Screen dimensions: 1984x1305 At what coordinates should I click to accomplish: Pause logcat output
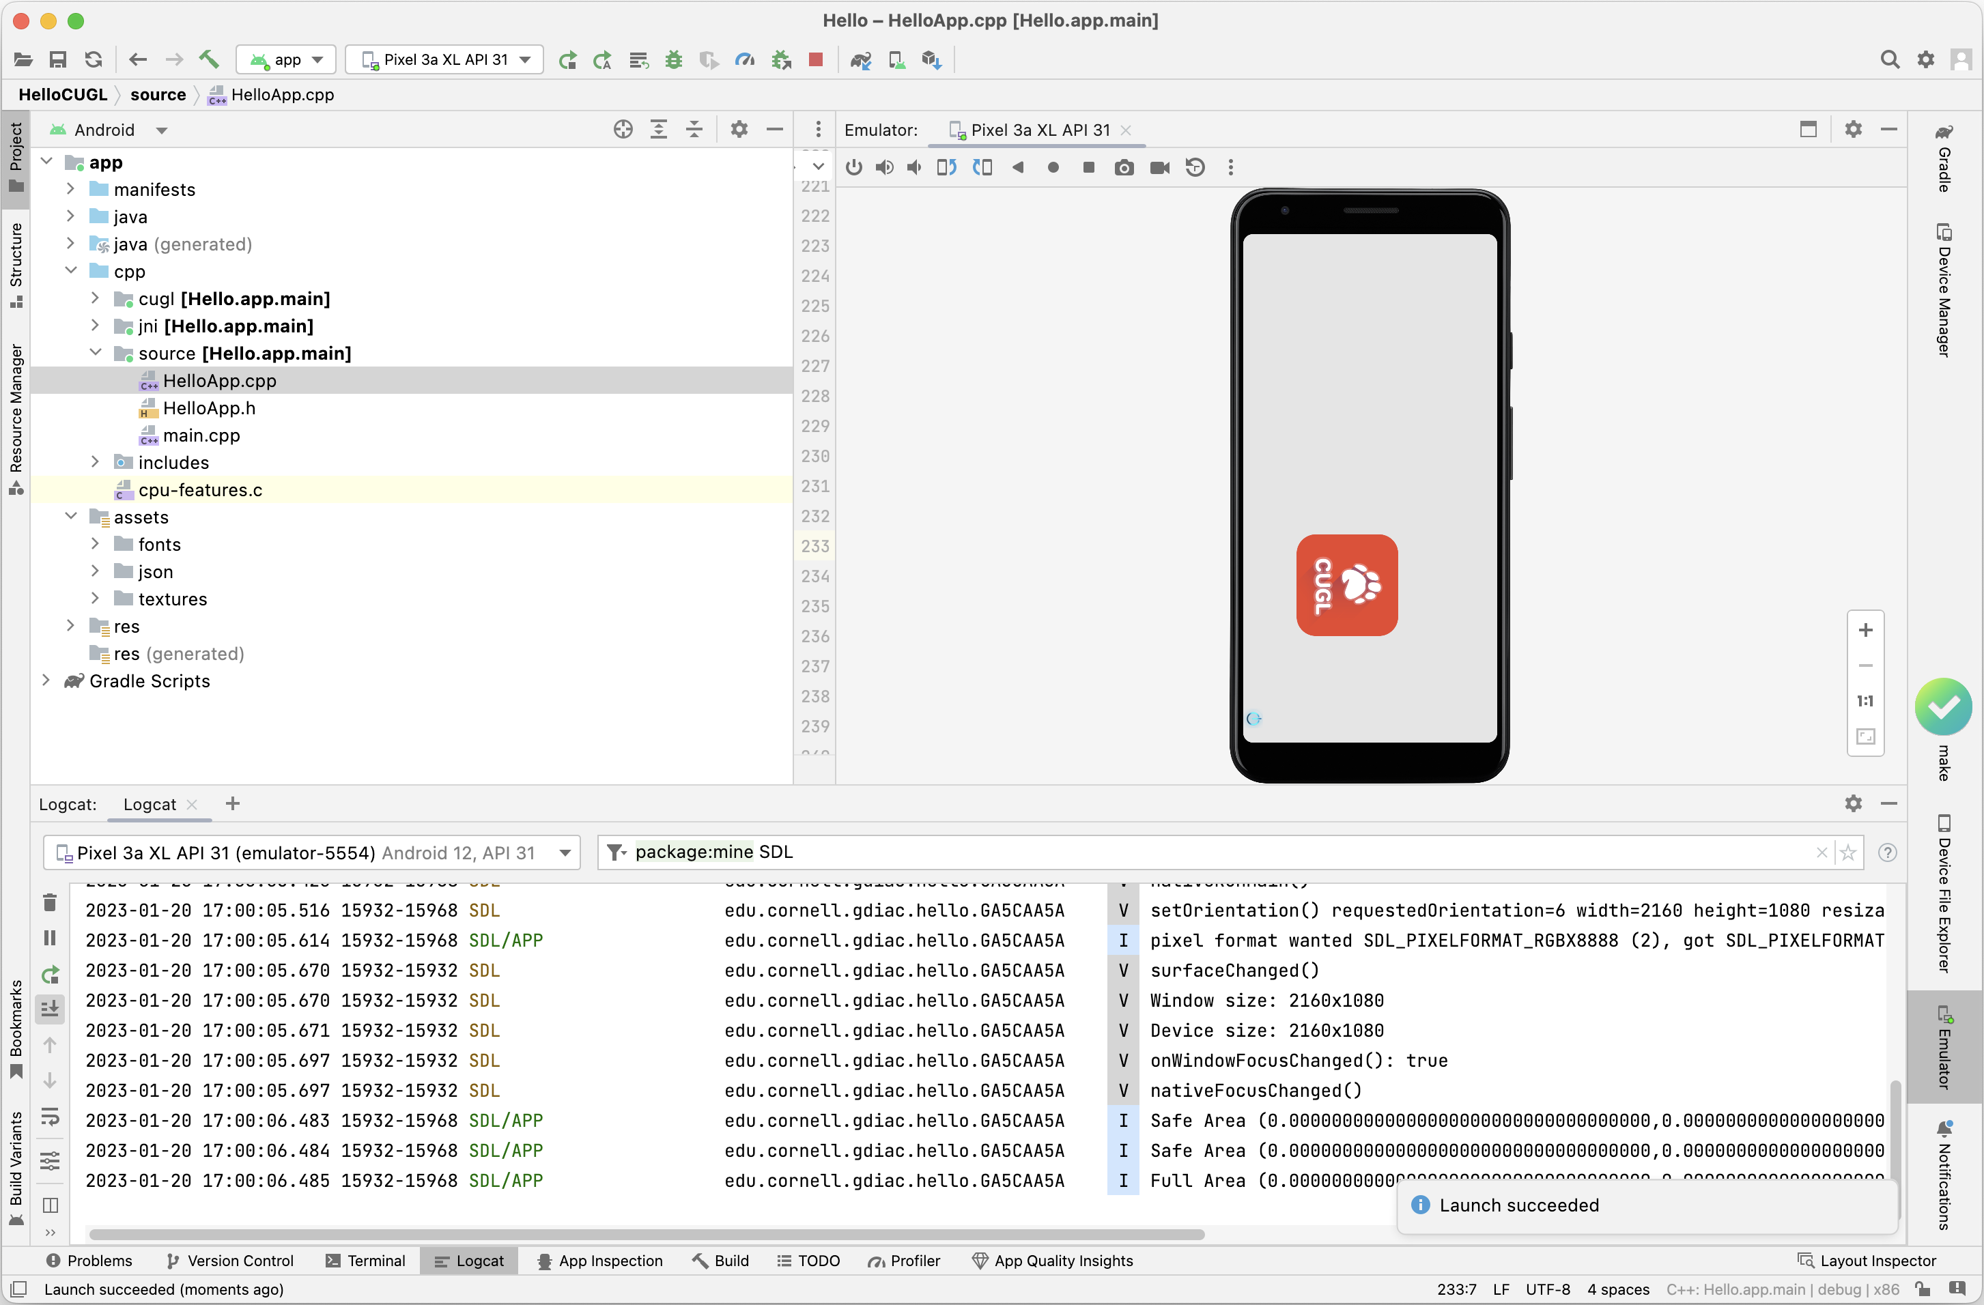click(x=49, y=938)
